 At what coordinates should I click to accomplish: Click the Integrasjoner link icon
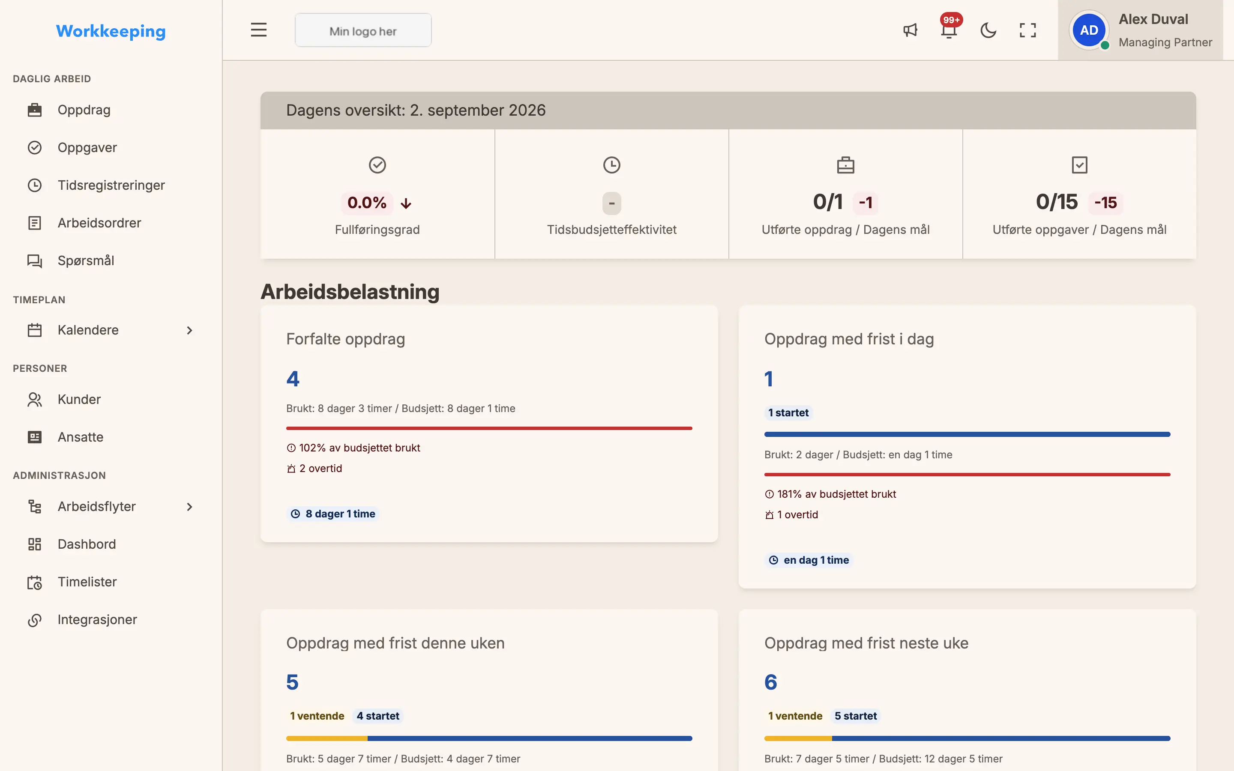34,619
